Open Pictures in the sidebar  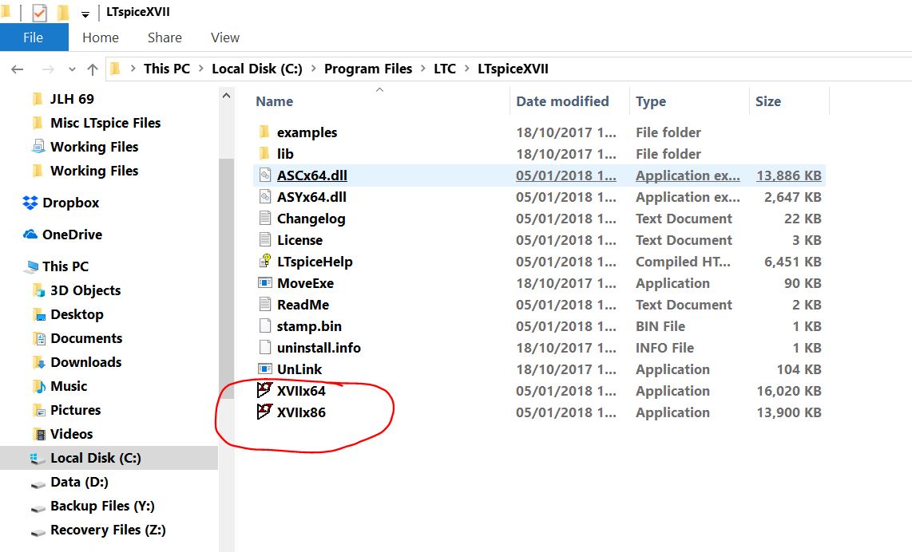pyautogui.click(x=66, y=409)
